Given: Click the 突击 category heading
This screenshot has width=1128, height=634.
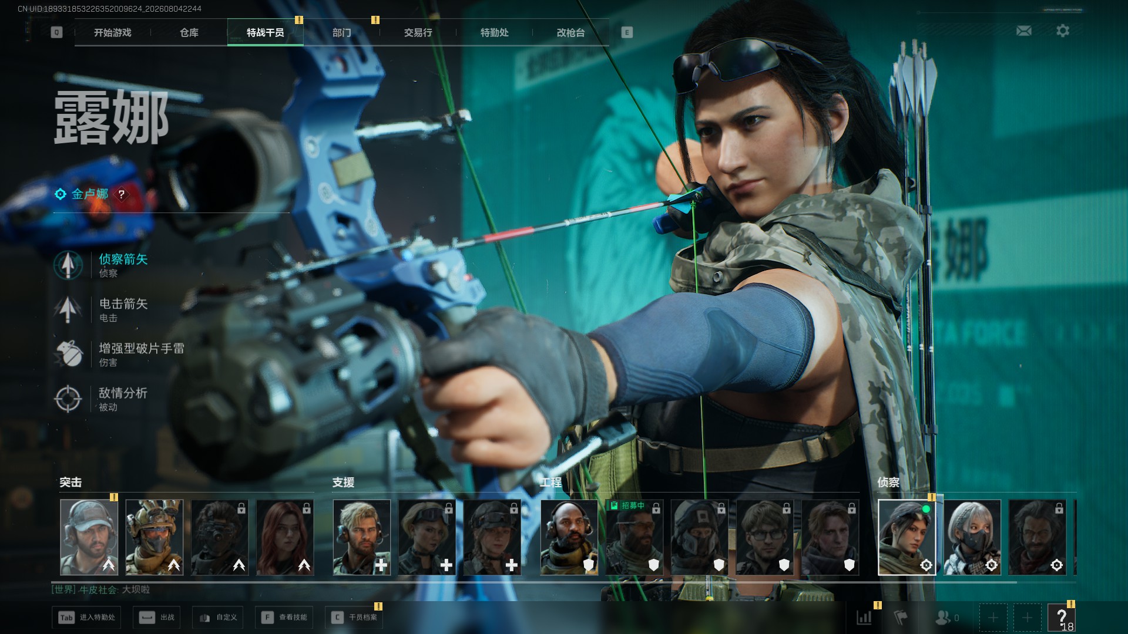Looking at the screenshot, I should pos(70,483).
